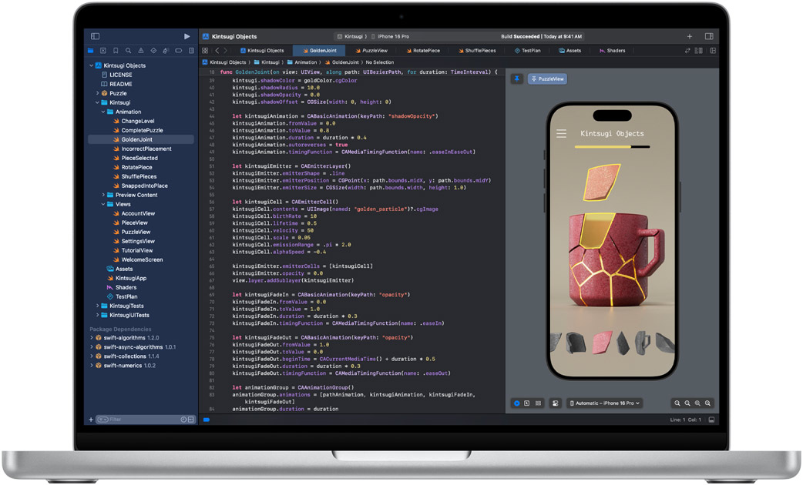Click the PuzzleView preview button
Image resolution: width=803 pixels, height=485 pixels.
point(547,79)
